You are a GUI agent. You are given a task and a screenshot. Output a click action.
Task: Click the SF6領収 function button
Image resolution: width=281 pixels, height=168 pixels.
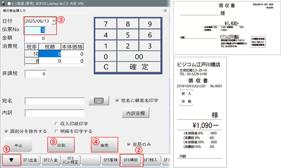point(131,160)
